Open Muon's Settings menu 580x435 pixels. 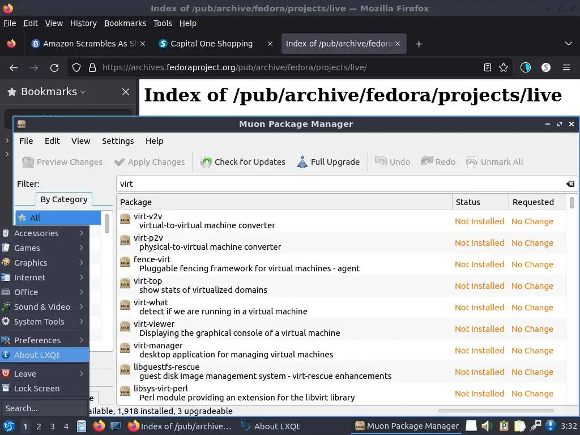point(118,141)
